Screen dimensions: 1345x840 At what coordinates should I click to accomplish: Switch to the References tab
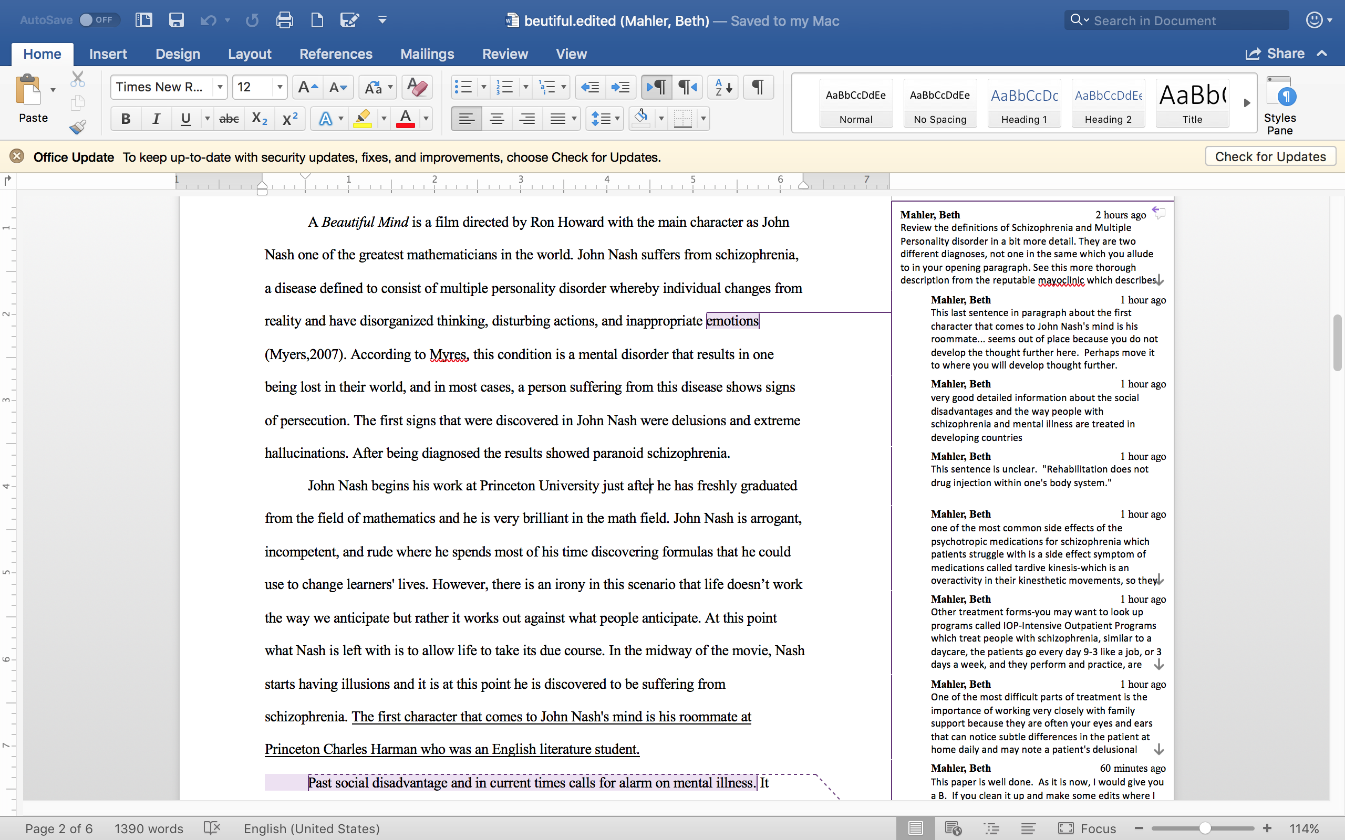click(x=336, y=54)
